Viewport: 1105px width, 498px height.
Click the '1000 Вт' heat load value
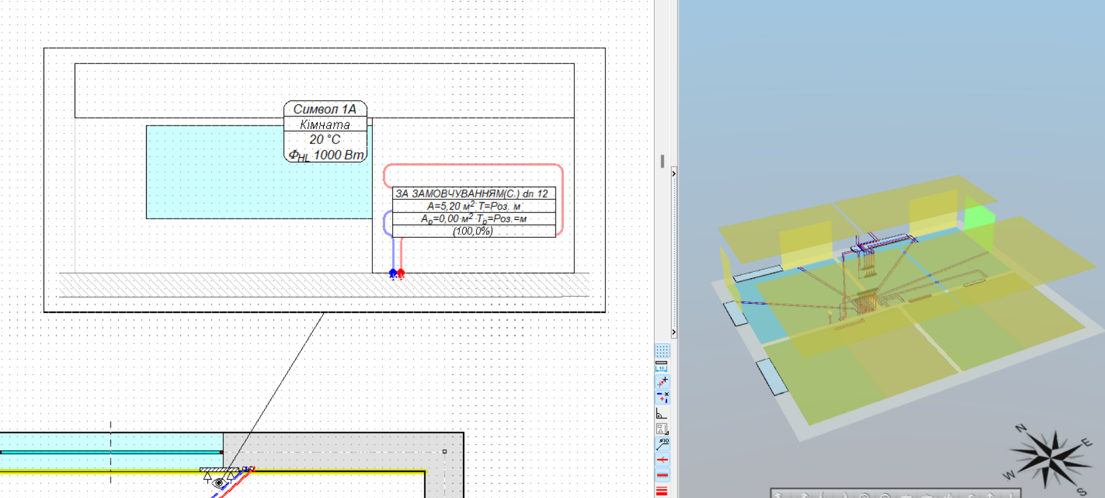(x=339, y=155)
